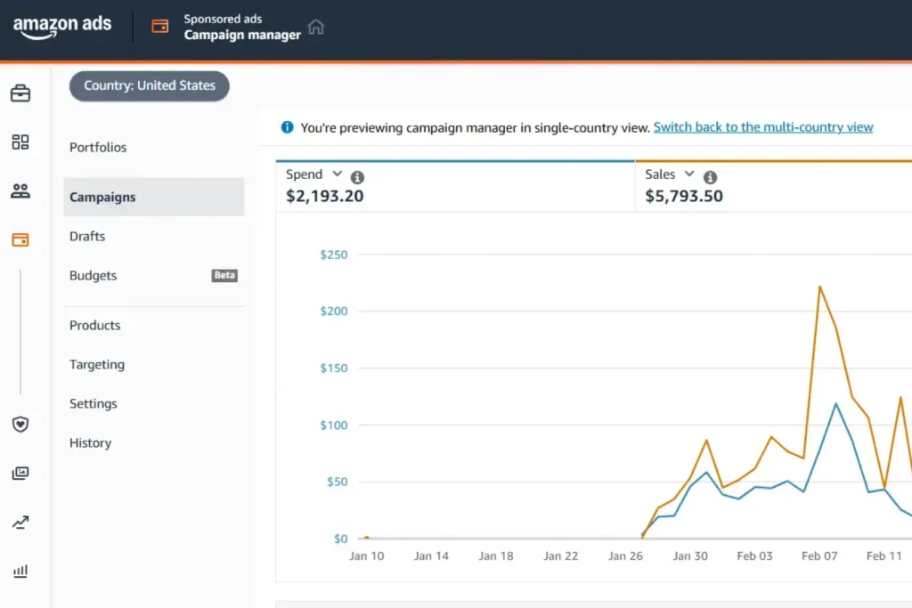Click the info icon next to Spend

[357, 177]
